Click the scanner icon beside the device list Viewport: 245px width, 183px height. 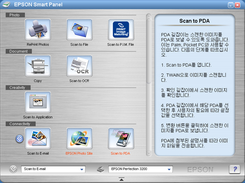pyautogui.click(x=101, y=169)
